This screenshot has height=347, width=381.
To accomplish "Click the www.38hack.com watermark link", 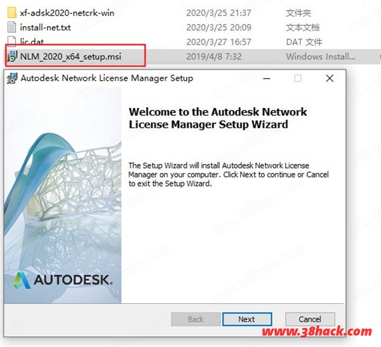I will click(317, 332).
